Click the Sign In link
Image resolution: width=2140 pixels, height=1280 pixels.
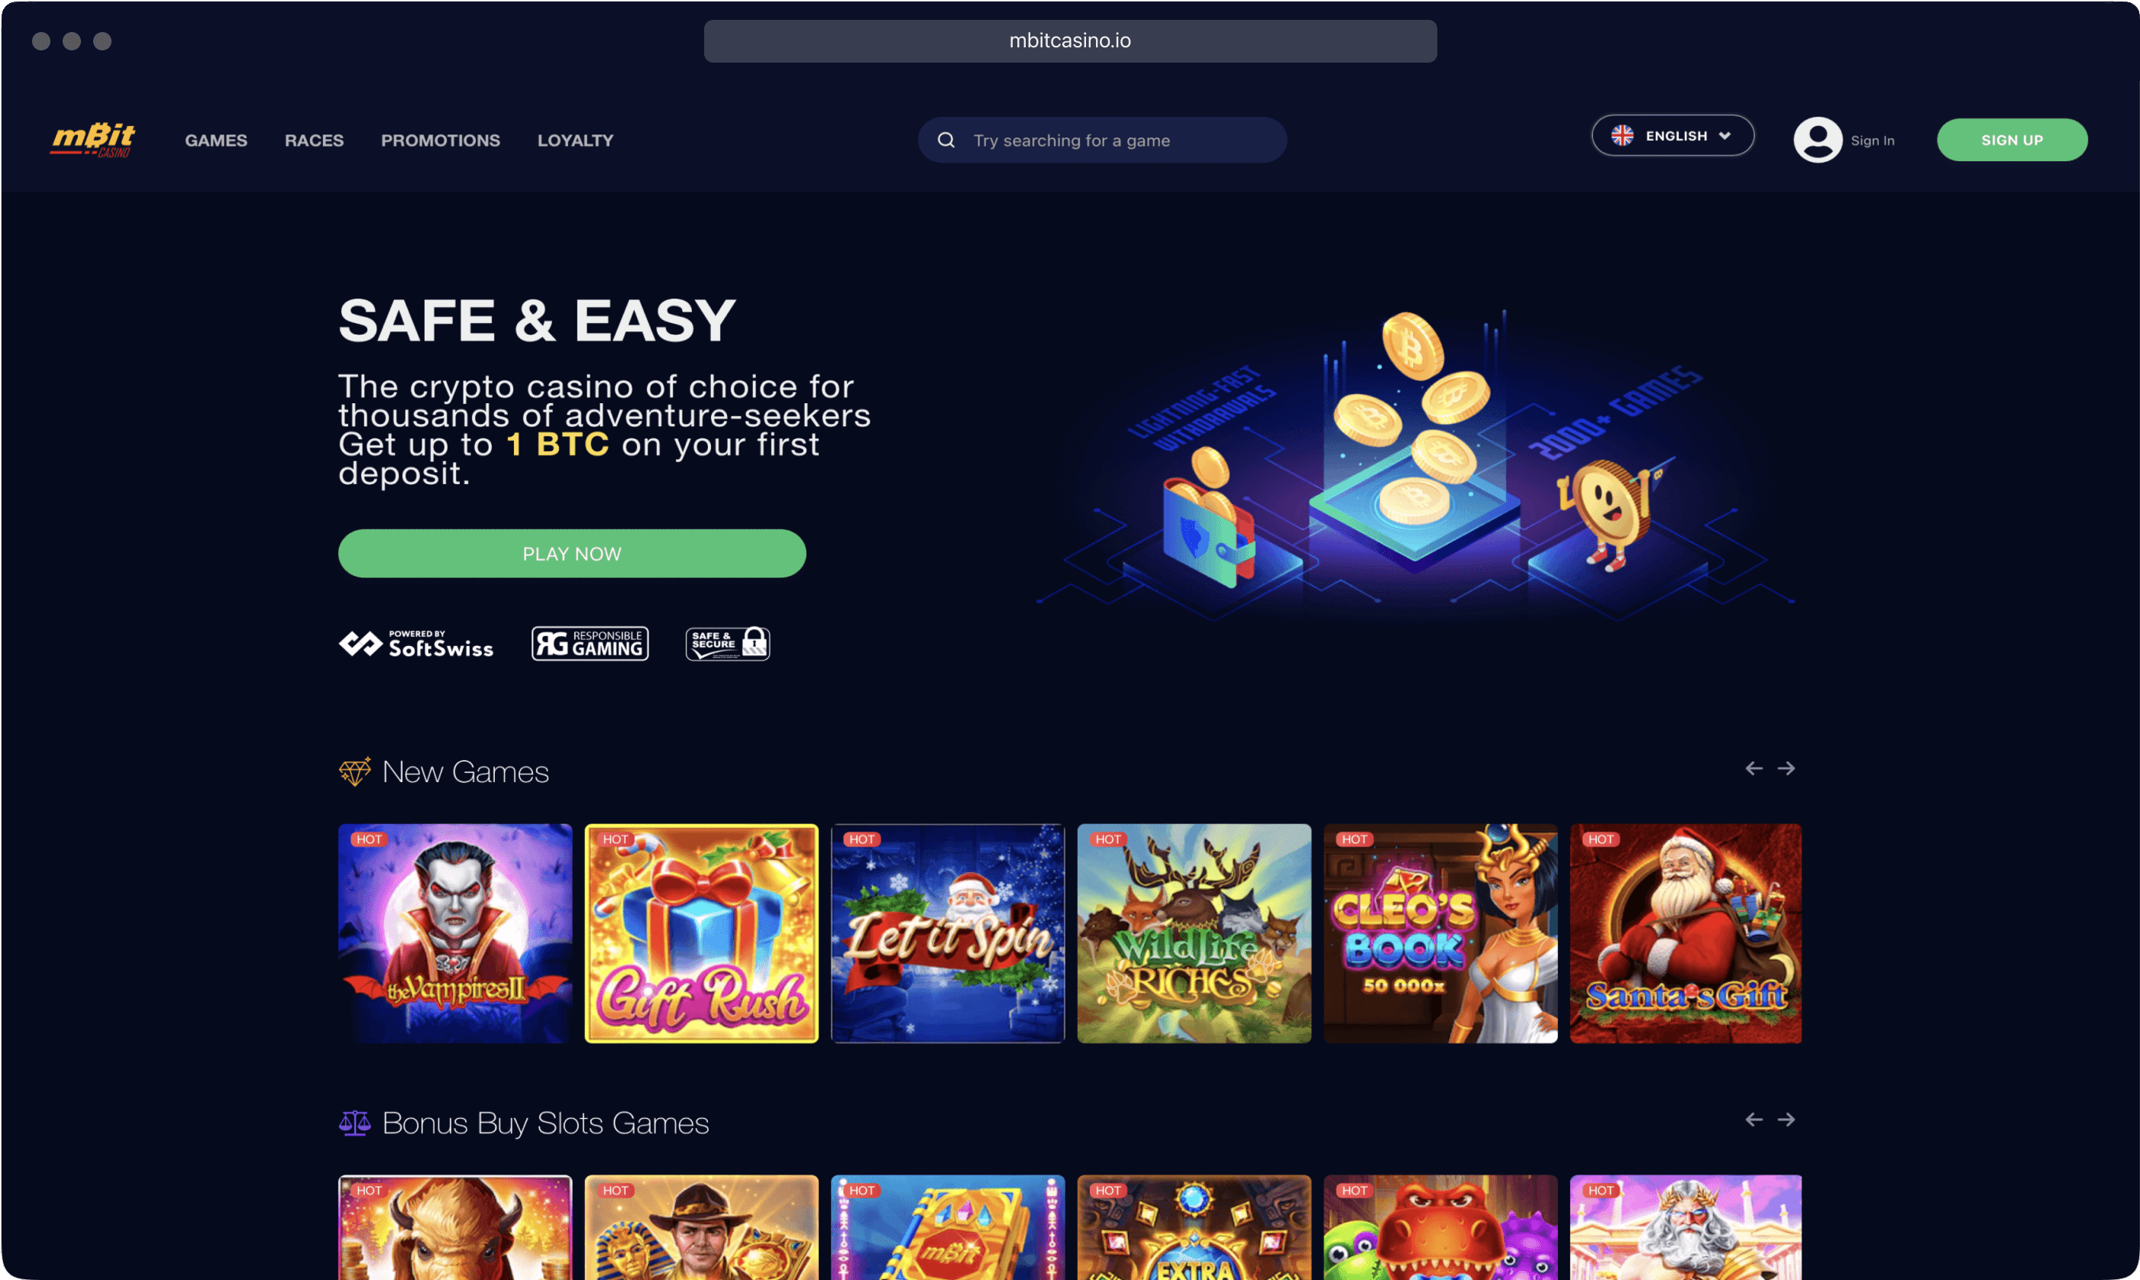pyautogui.click(x=1872, y=141)
